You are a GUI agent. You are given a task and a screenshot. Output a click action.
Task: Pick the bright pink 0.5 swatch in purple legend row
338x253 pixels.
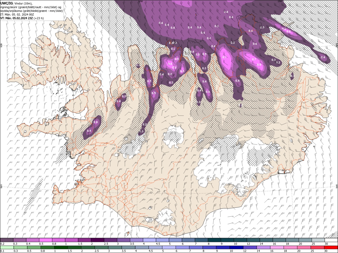[45, 240]
